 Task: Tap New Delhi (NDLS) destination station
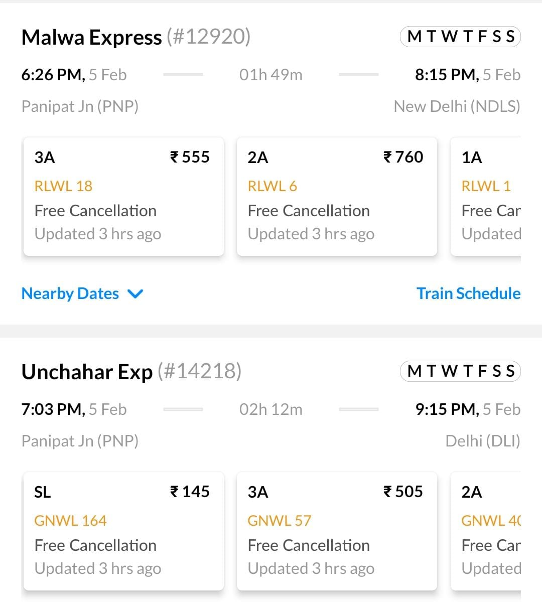point(457,106)
